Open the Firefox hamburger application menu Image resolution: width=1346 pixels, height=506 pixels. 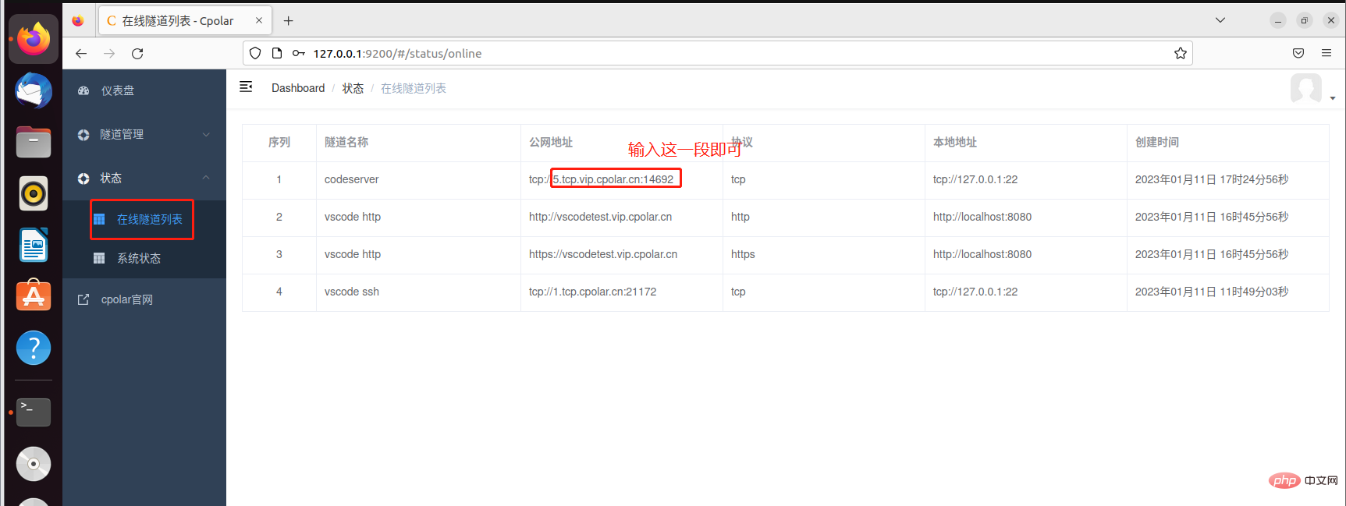tap(1326, 53)
